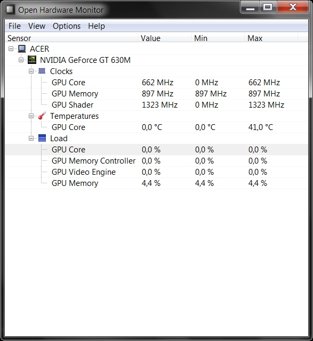Select the GPU Memory Controller load row
Screen dimensions: 313x341
point(156,161)
